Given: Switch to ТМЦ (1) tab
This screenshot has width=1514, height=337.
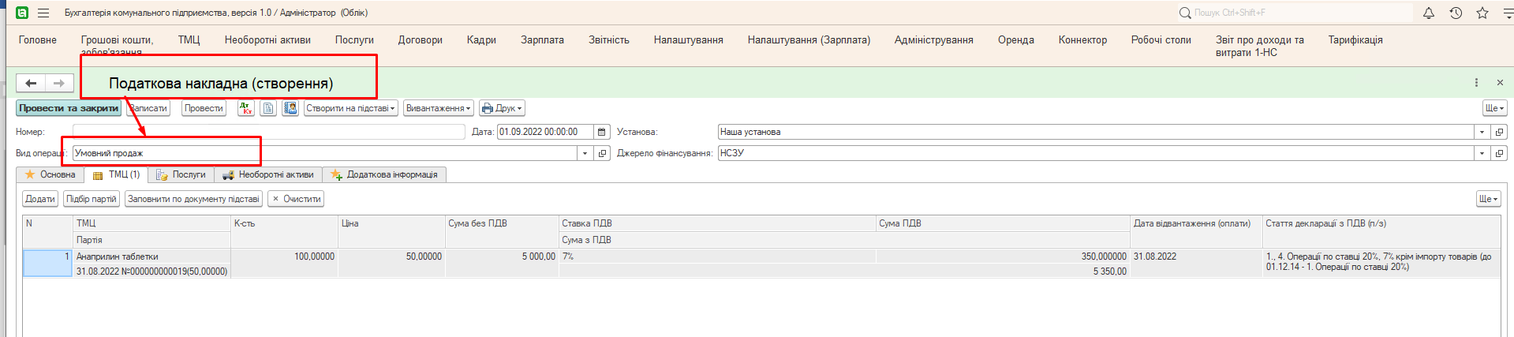Looking at the screenshot, I should [116, 174].
